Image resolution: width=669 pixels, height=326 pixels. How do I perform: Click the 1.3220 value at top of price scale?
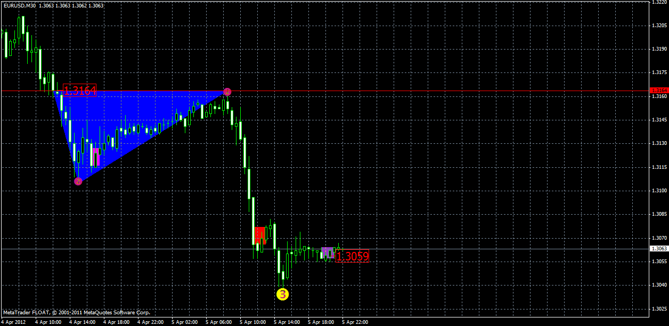tap(660, 4)
